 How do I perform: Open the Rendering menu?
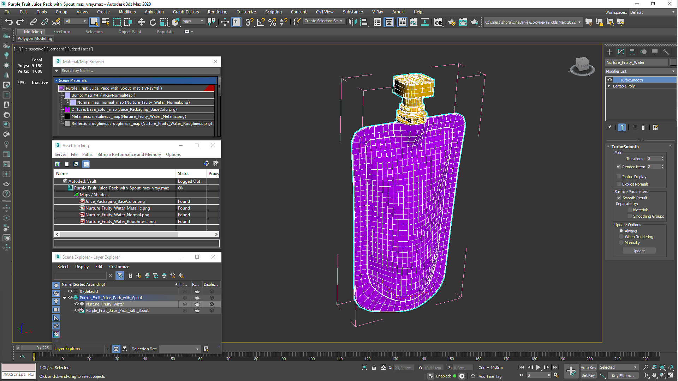218,12
